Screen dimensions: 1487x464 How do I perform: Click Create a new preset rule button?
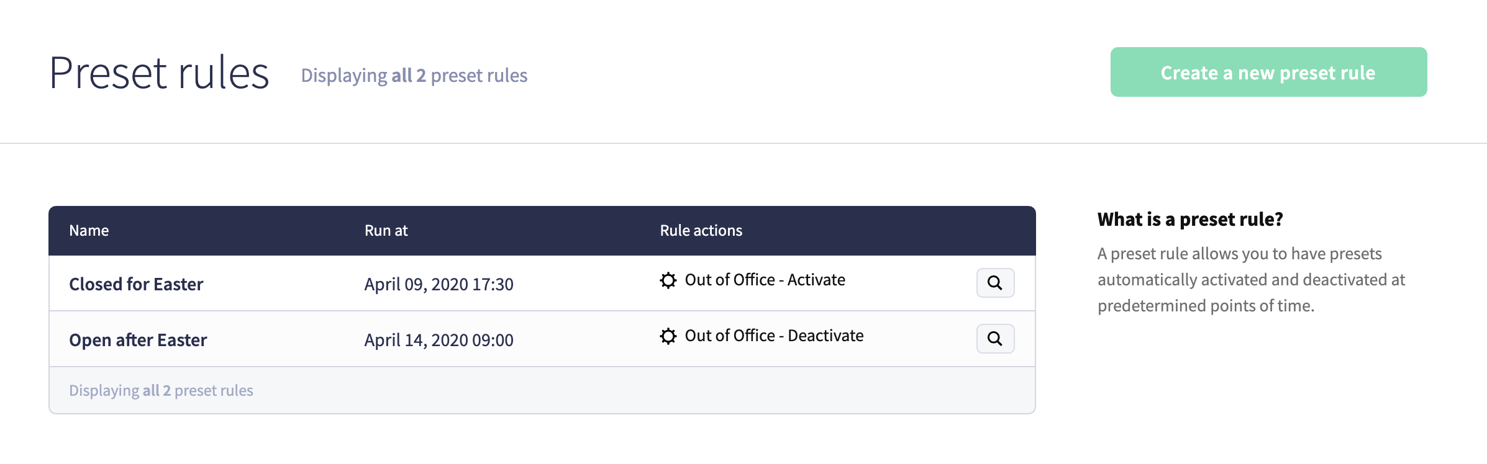1268,72
